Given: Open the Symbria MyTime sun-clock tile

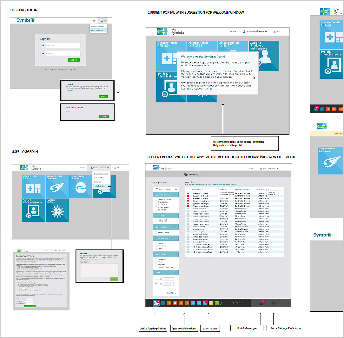Looking at the screenshot, I should [x=57, y=210].
